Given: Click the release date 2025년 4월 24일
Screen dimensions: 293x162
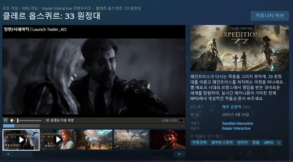Looking at the screenshot, I should (x=235, y=114).
